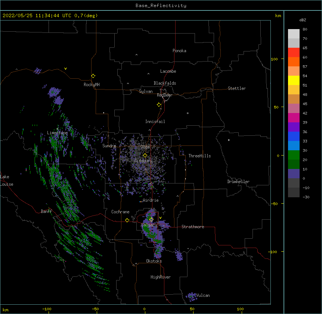This screenshot has width=322, height=314.
Task: Click the Banff label
Action: click(x=46, y=211)
